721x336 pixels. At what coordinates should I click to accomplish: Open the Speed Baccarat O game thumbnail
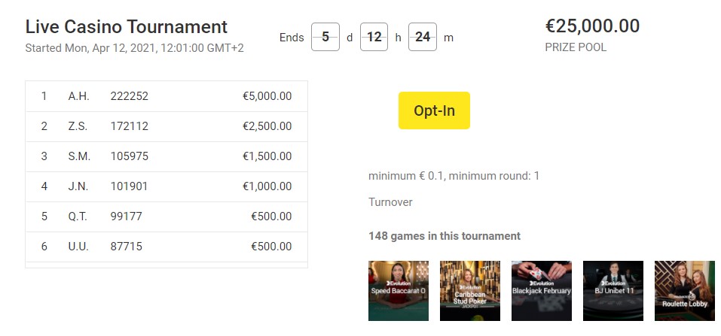pos(398,290)
